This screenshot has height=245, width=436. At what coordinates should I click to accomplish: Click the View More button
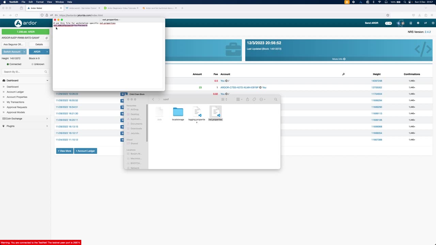65,151
